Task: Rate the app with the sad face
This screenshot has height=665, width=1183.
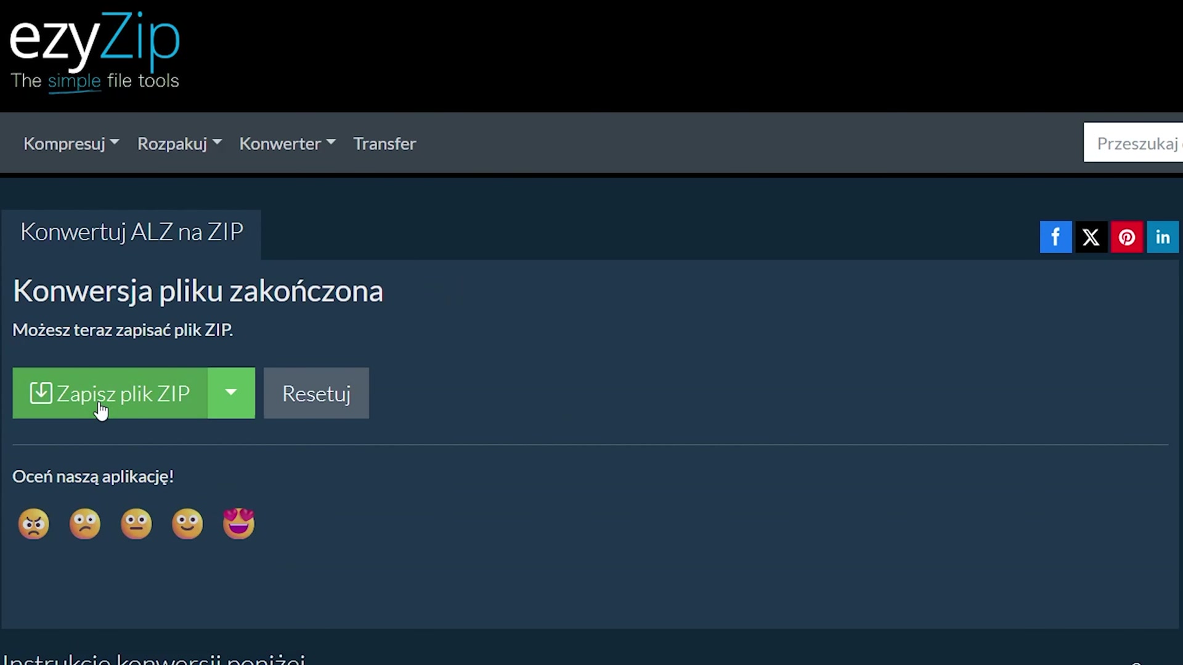Action: pos(85,524)
